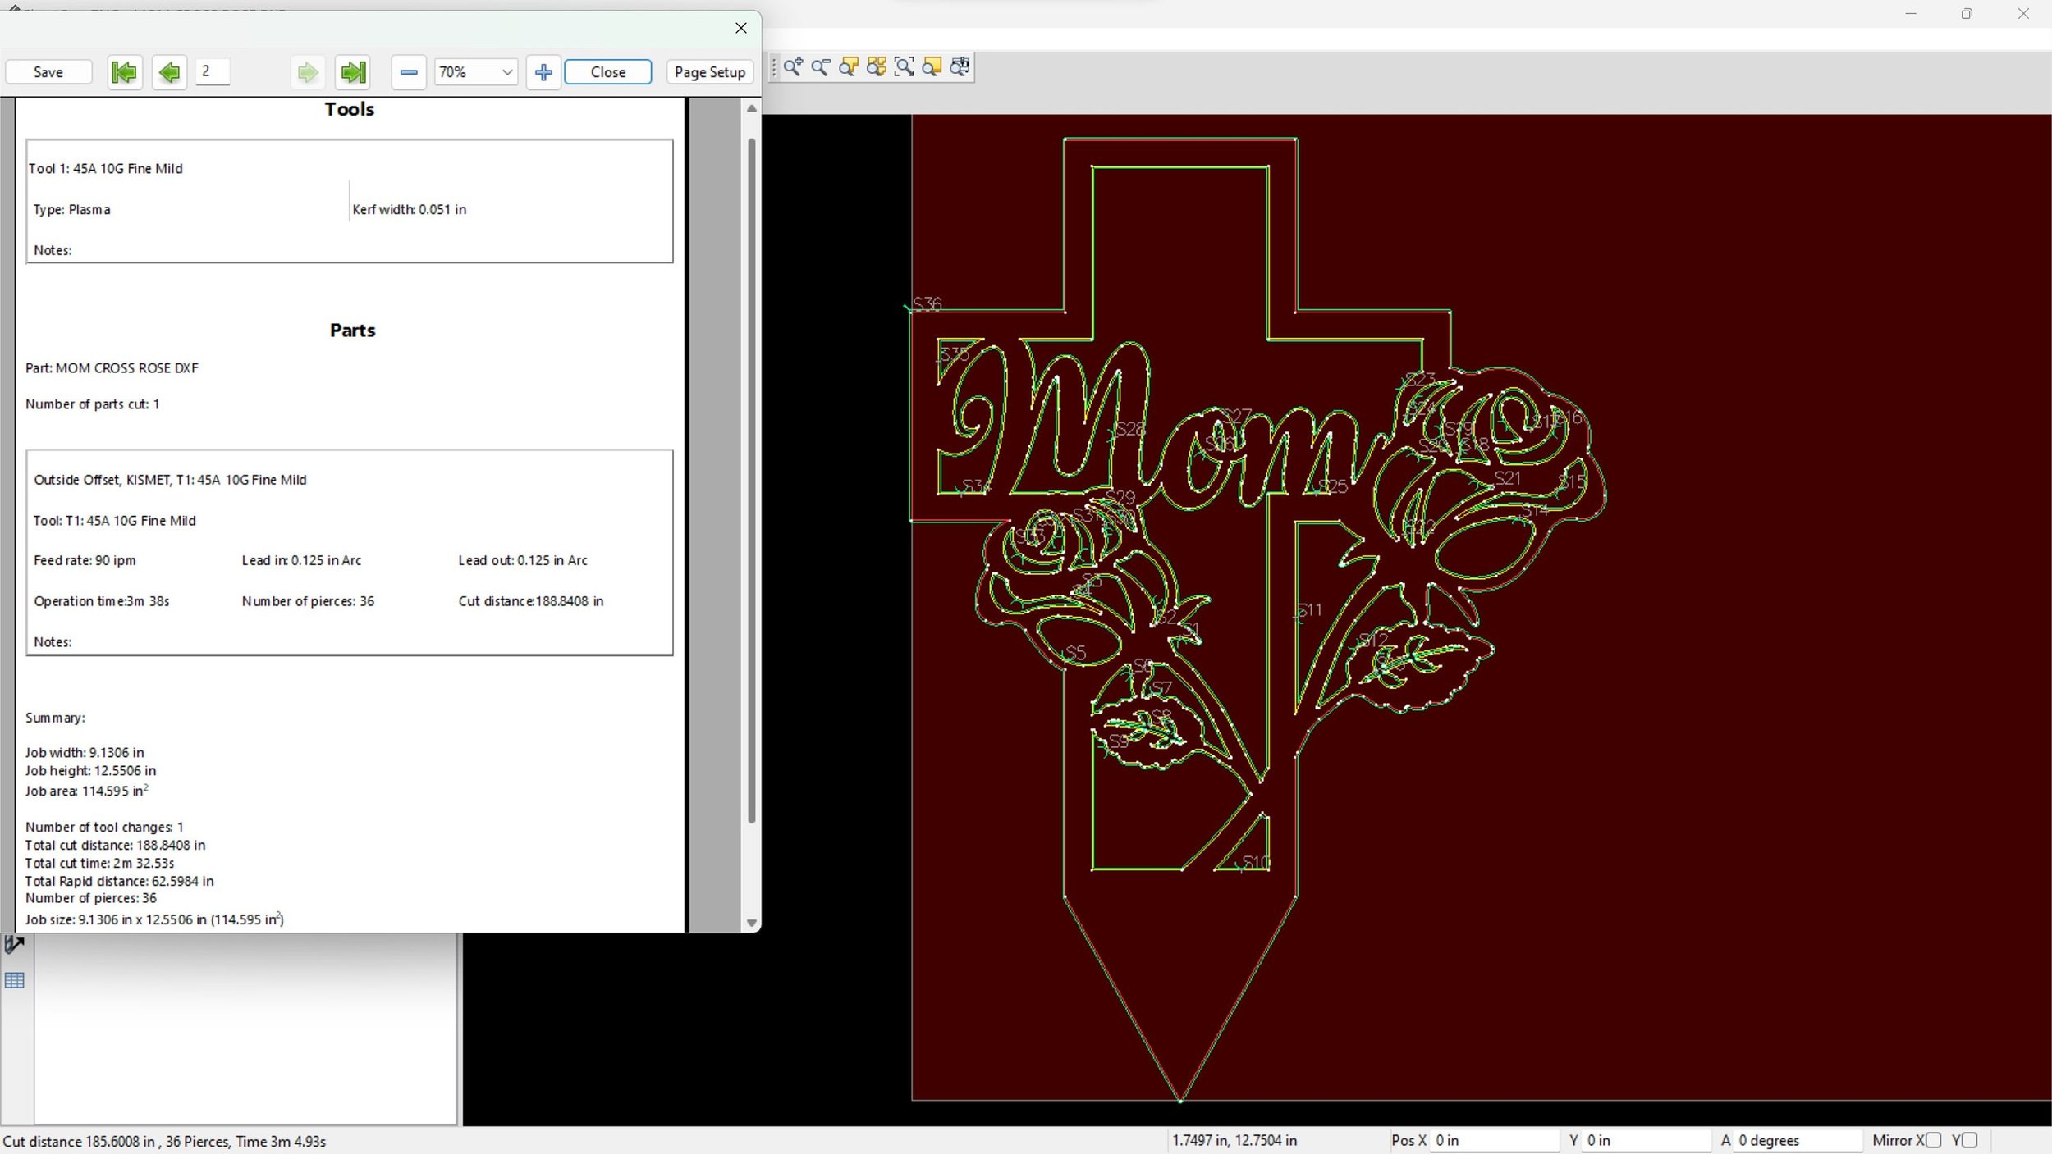Click the zoom to machine table icon
Screen dimensions: 2052x1154
coord(960,67)
